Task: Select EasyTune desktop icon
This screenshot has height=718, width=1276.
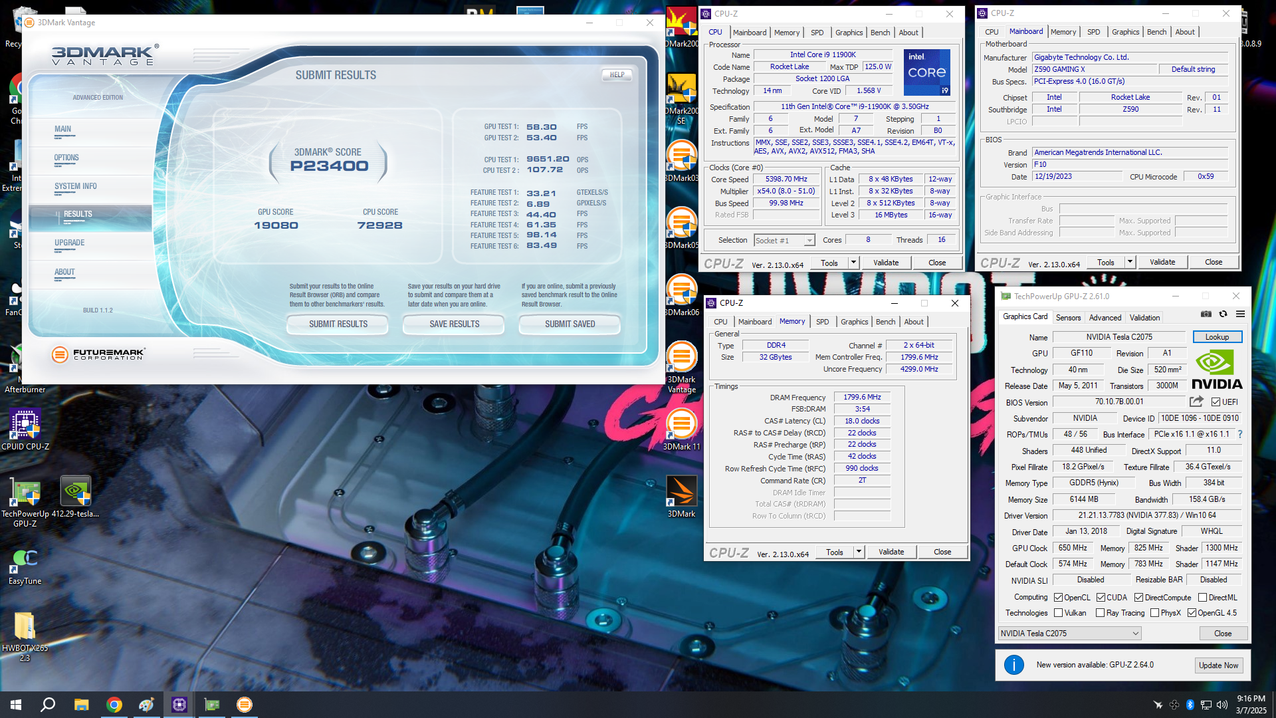Action: pyautogui.click(x=25, y=566)
